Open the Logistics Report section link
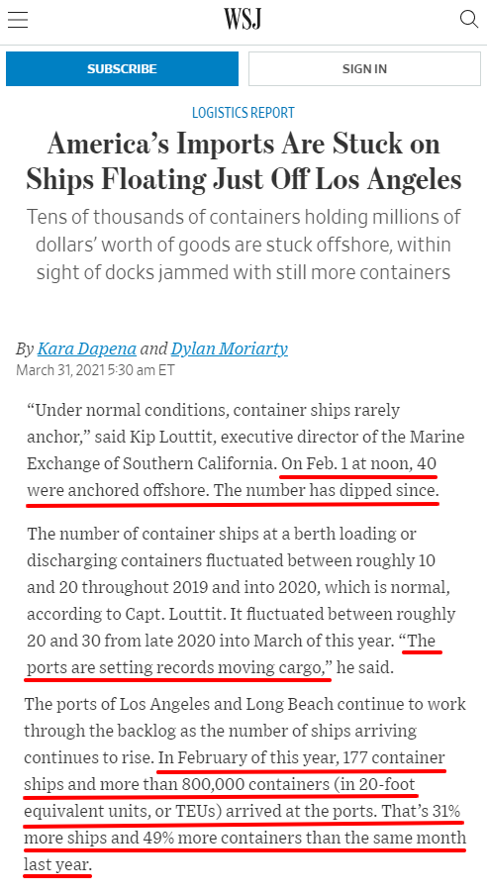Viewport: 487px width, 894px height. (x=243, y=112)
